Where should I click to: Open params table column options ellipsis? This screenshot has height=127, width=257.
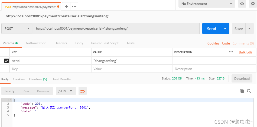[x=231, y=52]
